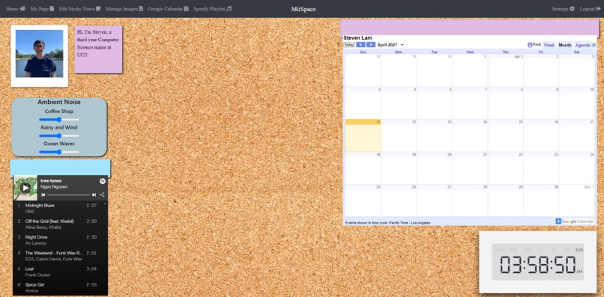Adjust the Ocean Waves volume slider
604x297 pixels.
click(x=59, y=152)
